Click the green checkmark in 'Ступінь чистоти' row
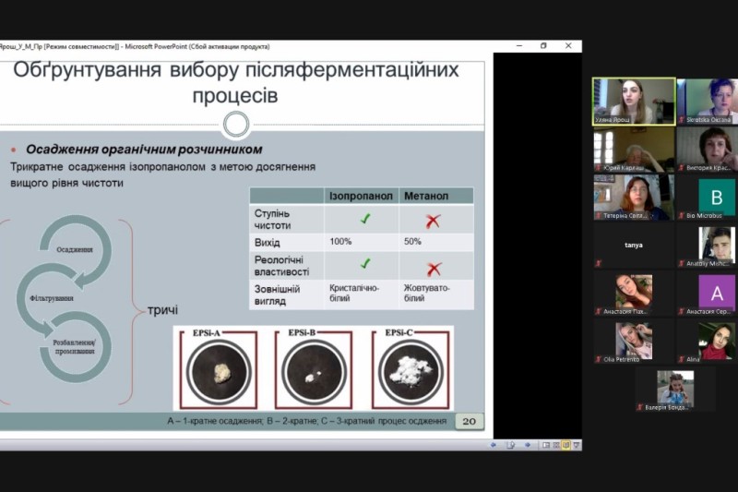 [365, 219]
